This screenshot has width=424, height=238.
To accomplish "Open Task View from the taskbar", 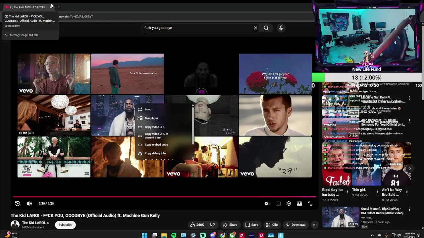I will (154, 235).
